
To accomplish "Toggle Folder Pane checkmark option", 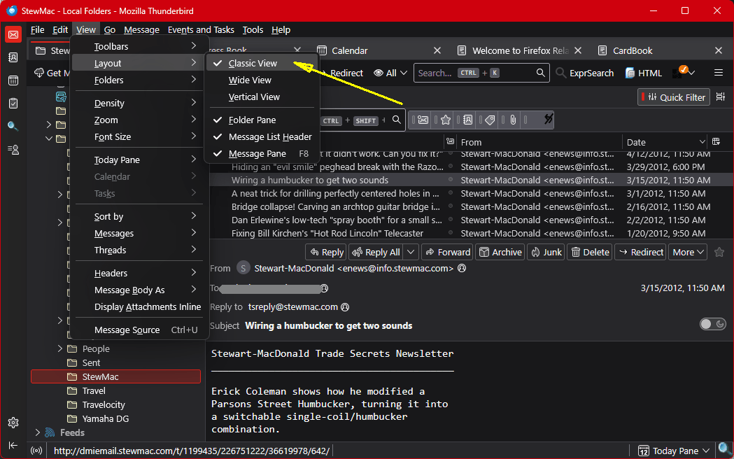I will pyautogui.click(x=252, y=120).
